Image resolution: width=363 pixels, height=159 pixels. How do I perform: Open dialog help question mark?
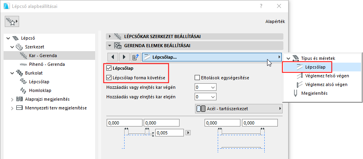261,6
